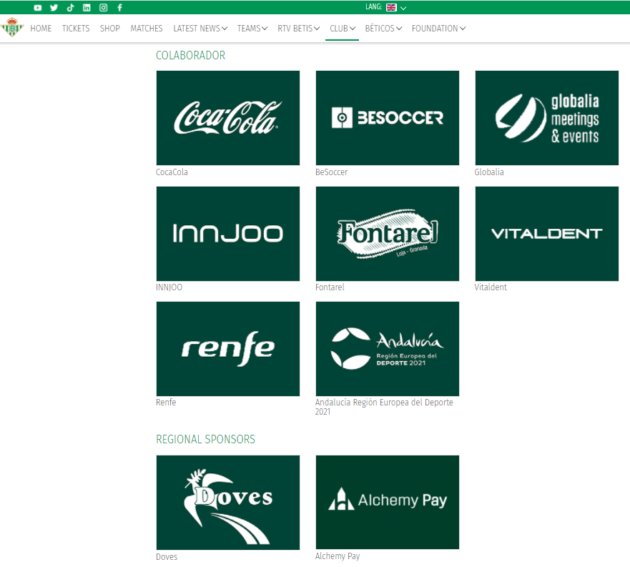
Task: Expand the BÉTICOS dropdown menu
Action: point(383,29)
